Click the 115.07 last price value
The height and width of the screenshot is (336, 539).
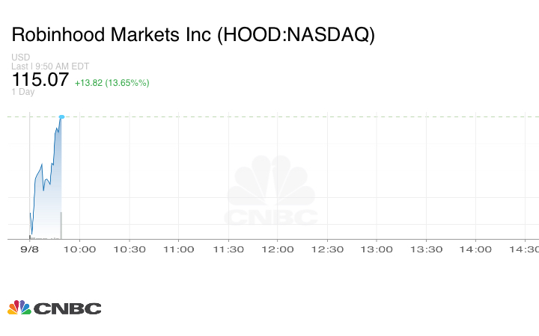click(40, 79)
